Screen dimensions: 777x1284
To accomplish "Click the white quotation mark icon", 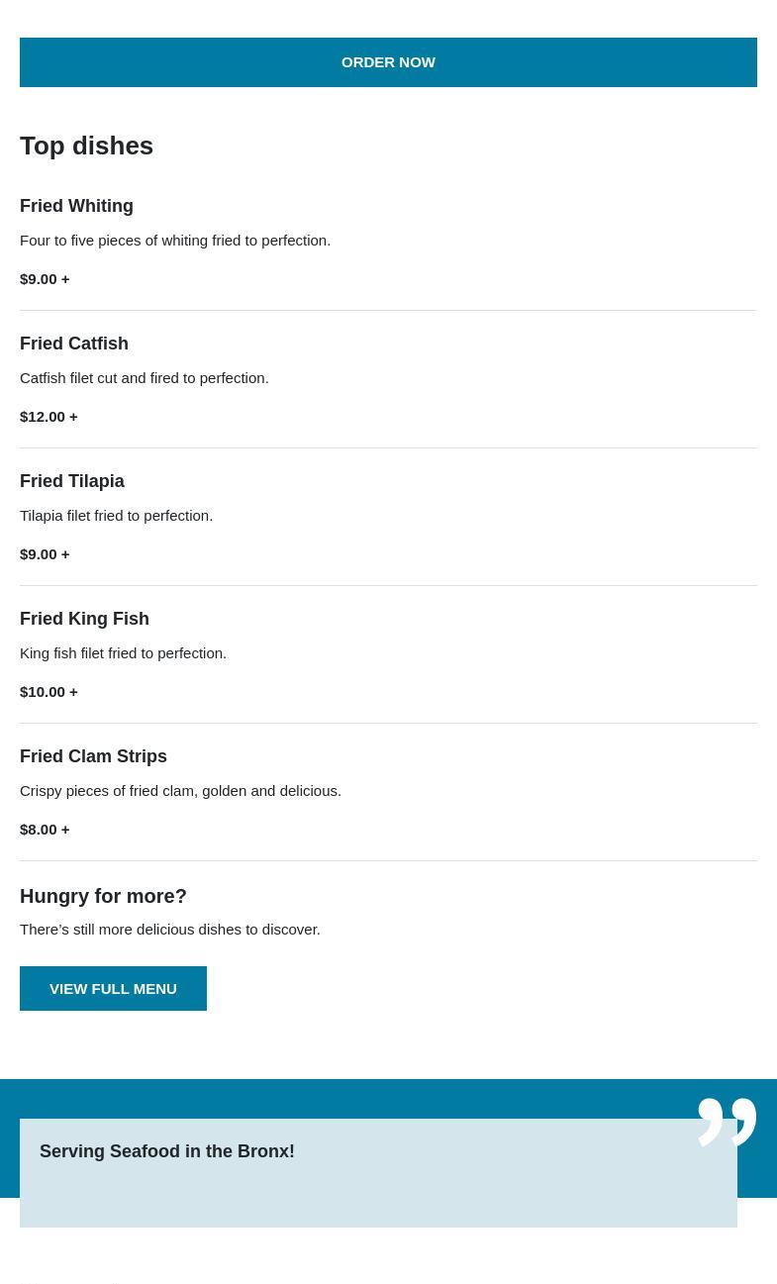I will (727, 1121).
